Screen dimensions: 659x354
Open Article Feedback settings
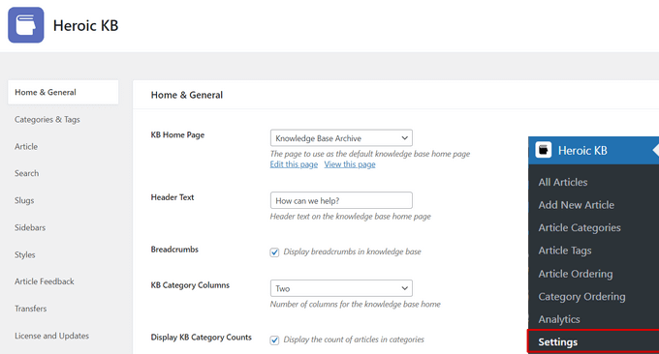pos(45,281)
